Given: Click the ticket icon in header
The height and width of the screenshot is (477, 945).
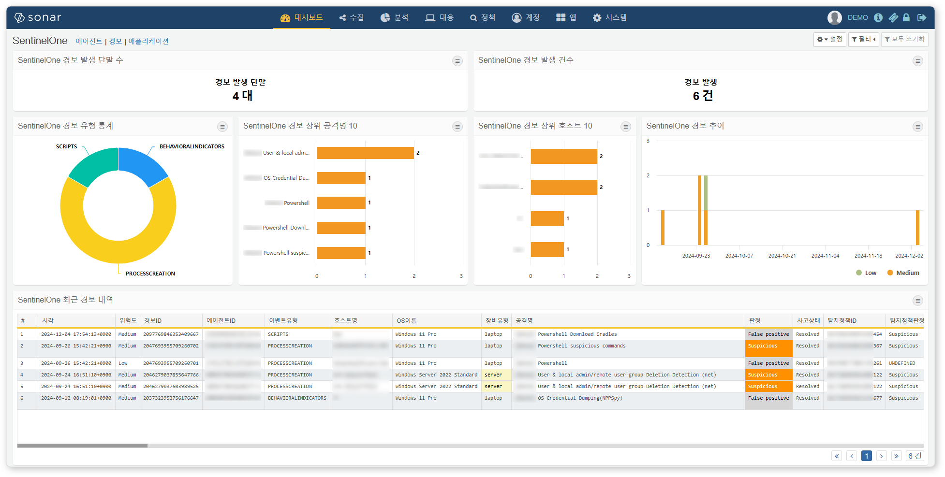Looking at the screenshot, I should tap(893, 17).
